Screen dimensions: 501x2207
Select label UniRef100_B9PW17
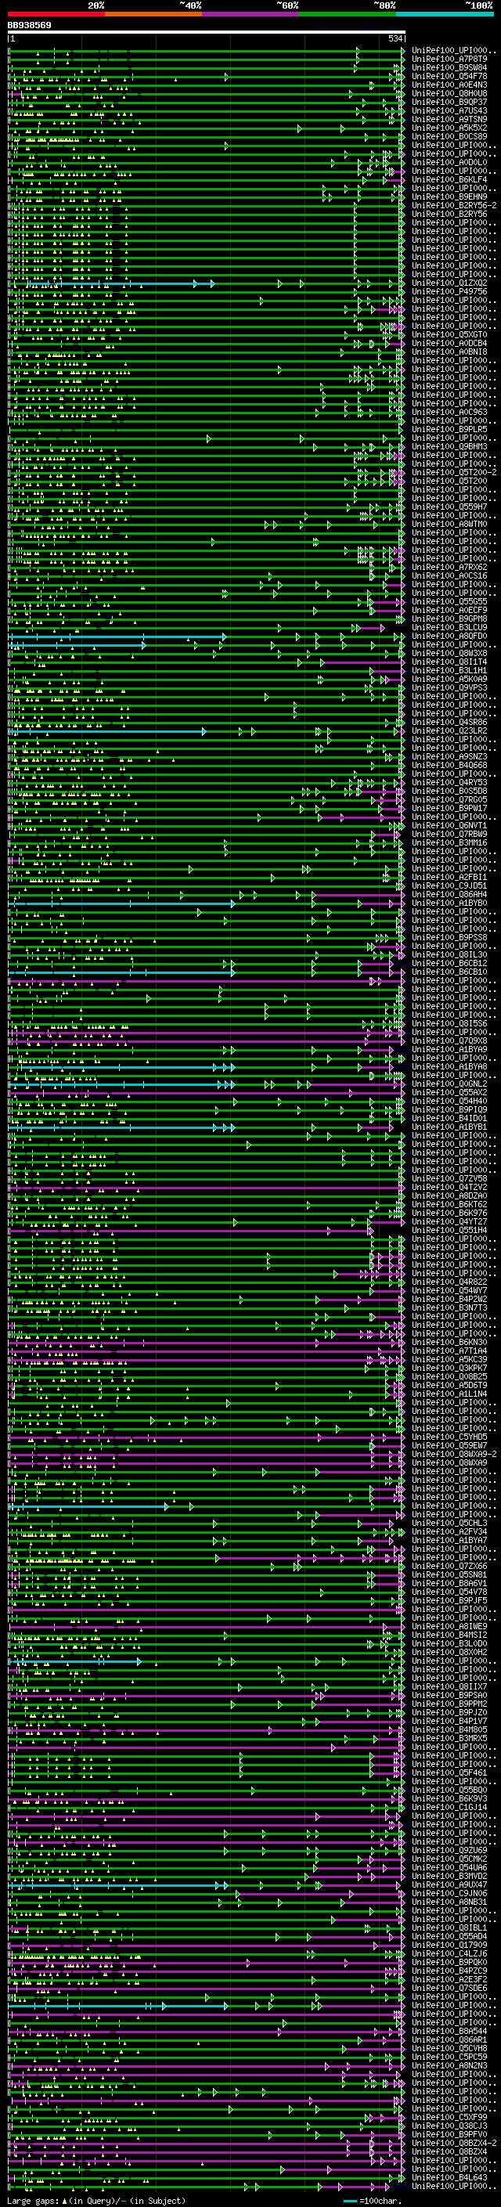point(449,808)
